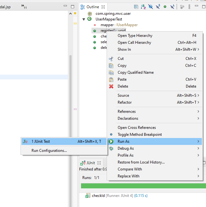Select the mapper : IUserMapper field

pyautogui.click(x=119, y=25)
